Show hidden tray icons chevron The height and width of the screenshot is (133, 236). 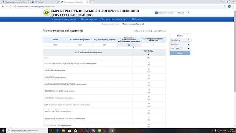pyautogui.click(x=212, y=130)
